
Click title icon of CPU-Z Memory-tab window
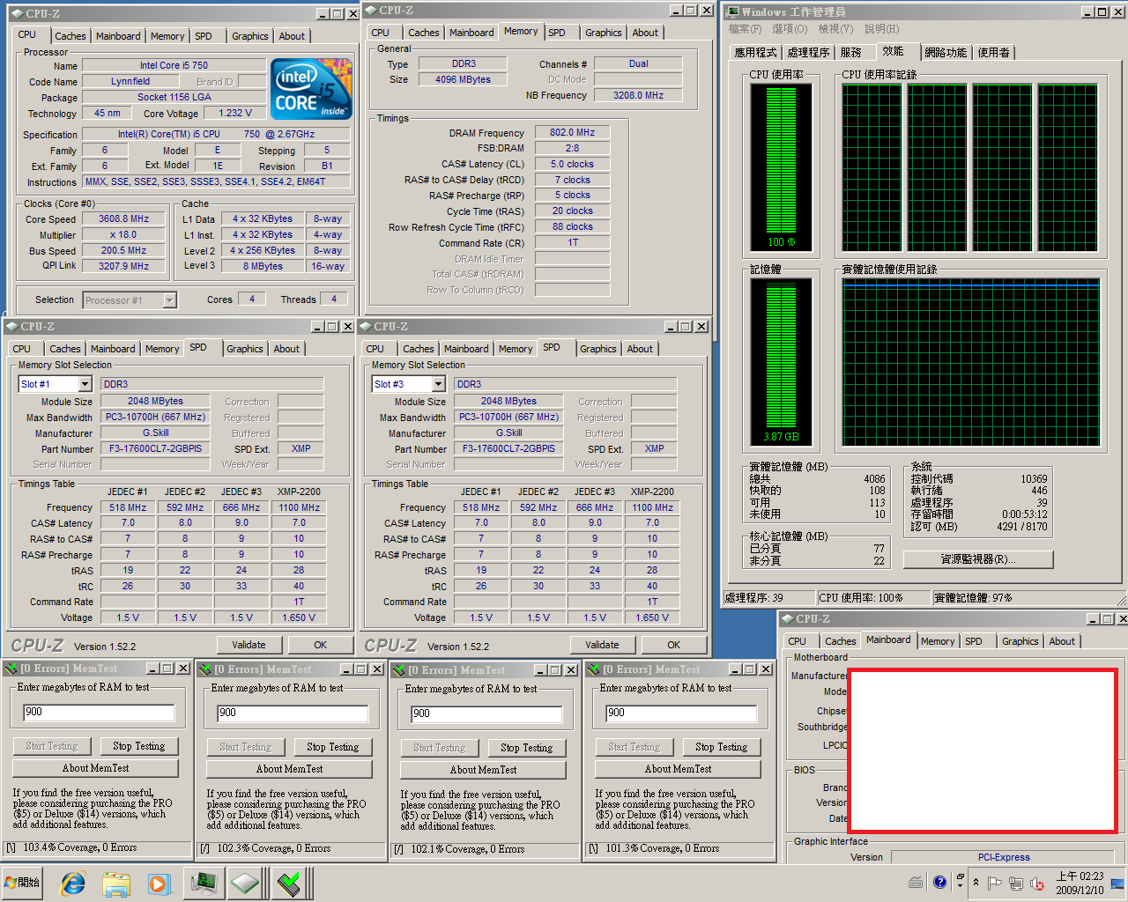coord(371,11)
